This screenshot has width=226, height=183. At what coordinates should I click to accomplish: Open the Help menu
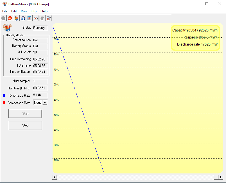pyautogui.click(x=44, y=11)
